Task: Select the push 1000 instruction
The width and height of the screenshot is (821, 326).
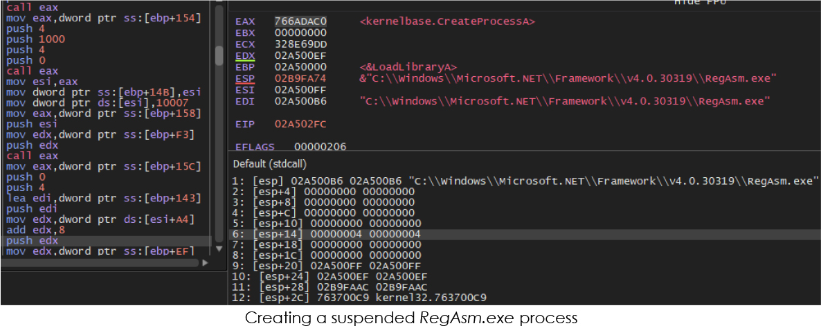Action: [35, 39]
